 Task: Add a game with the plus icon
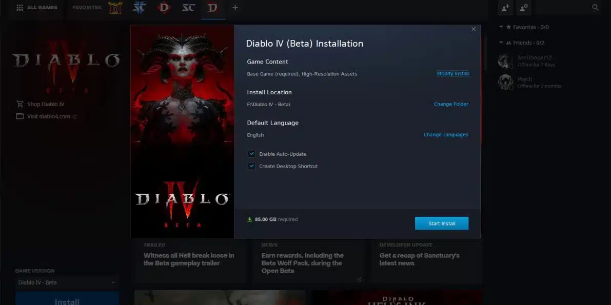click(x=235, y=7)
